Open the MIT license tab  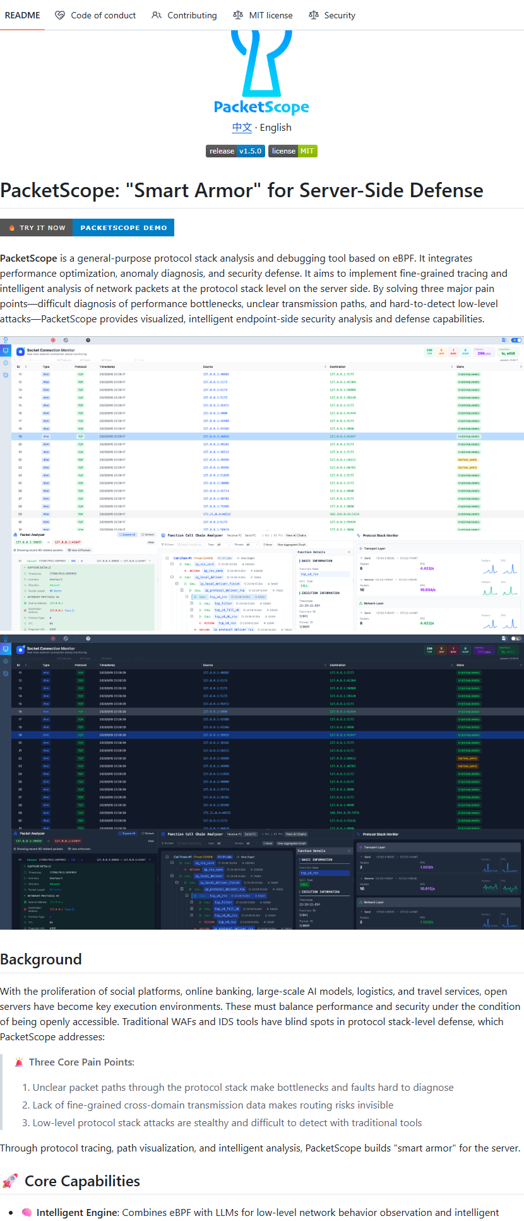click(263, 15)
